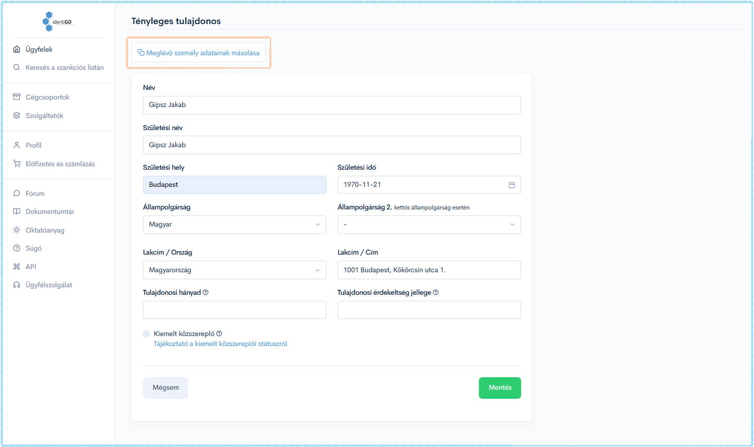Click the command icon beside API
The height and width of the screenshot is (447, 754).
click(17, 267)
